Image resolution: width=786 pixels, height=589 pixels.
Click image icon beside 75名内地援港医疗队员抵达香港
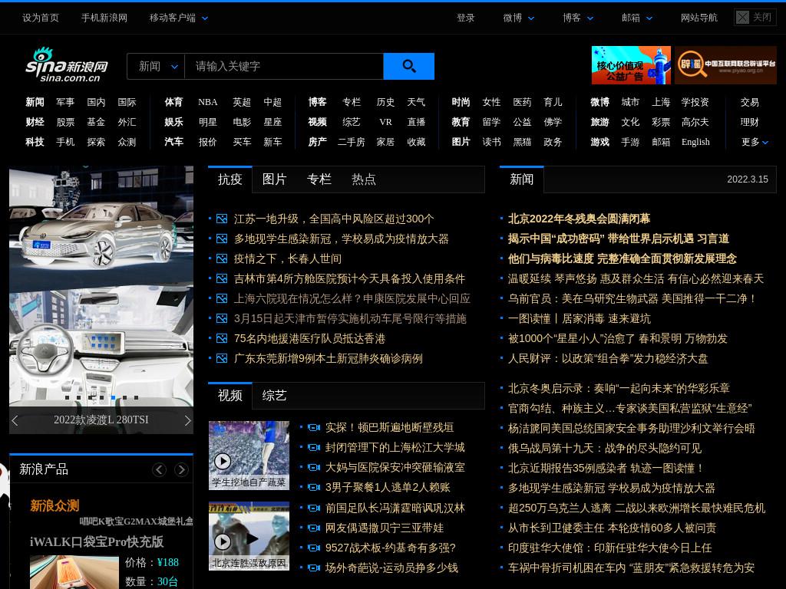[222, 338]
